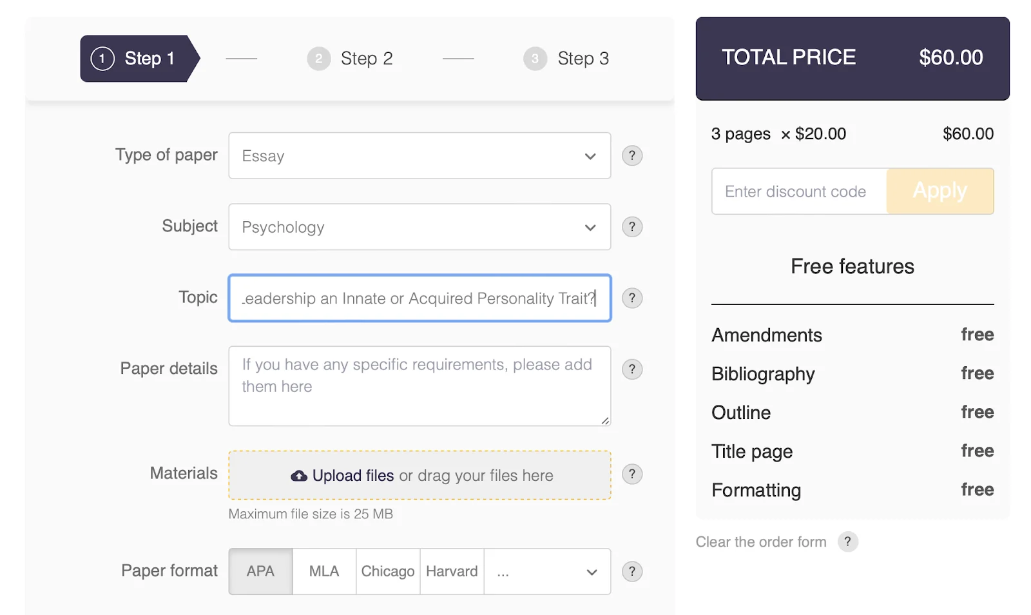Screen dimensions: 1031x615
Task: Click the $60.00 total price value
Action: pyautogui.click(x=951, y=57)
